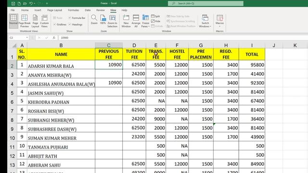Screen dimensions: 308x173
Task: Click in the Search box
Action: click(205, 3)
